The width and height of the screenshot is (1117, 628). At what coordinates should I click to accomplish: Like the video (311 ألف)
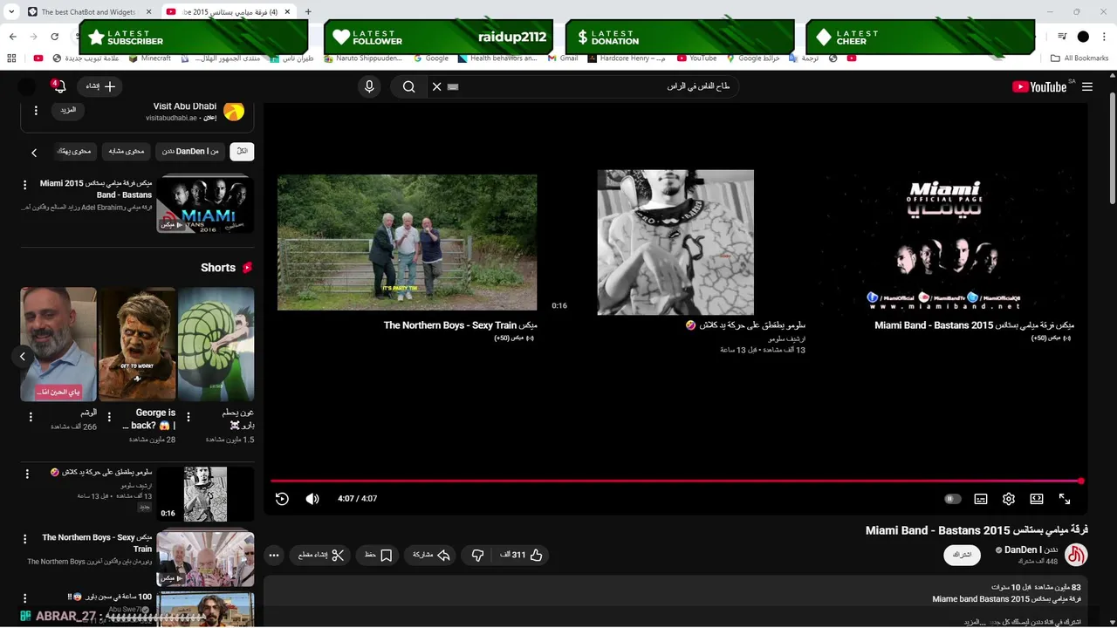click(x=521, y=555)
